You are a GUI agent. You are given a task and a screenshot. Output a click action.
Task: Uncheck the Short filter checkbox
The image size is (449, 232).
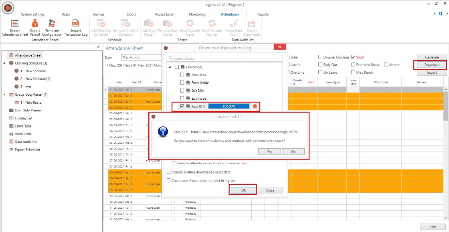(353, 57)
